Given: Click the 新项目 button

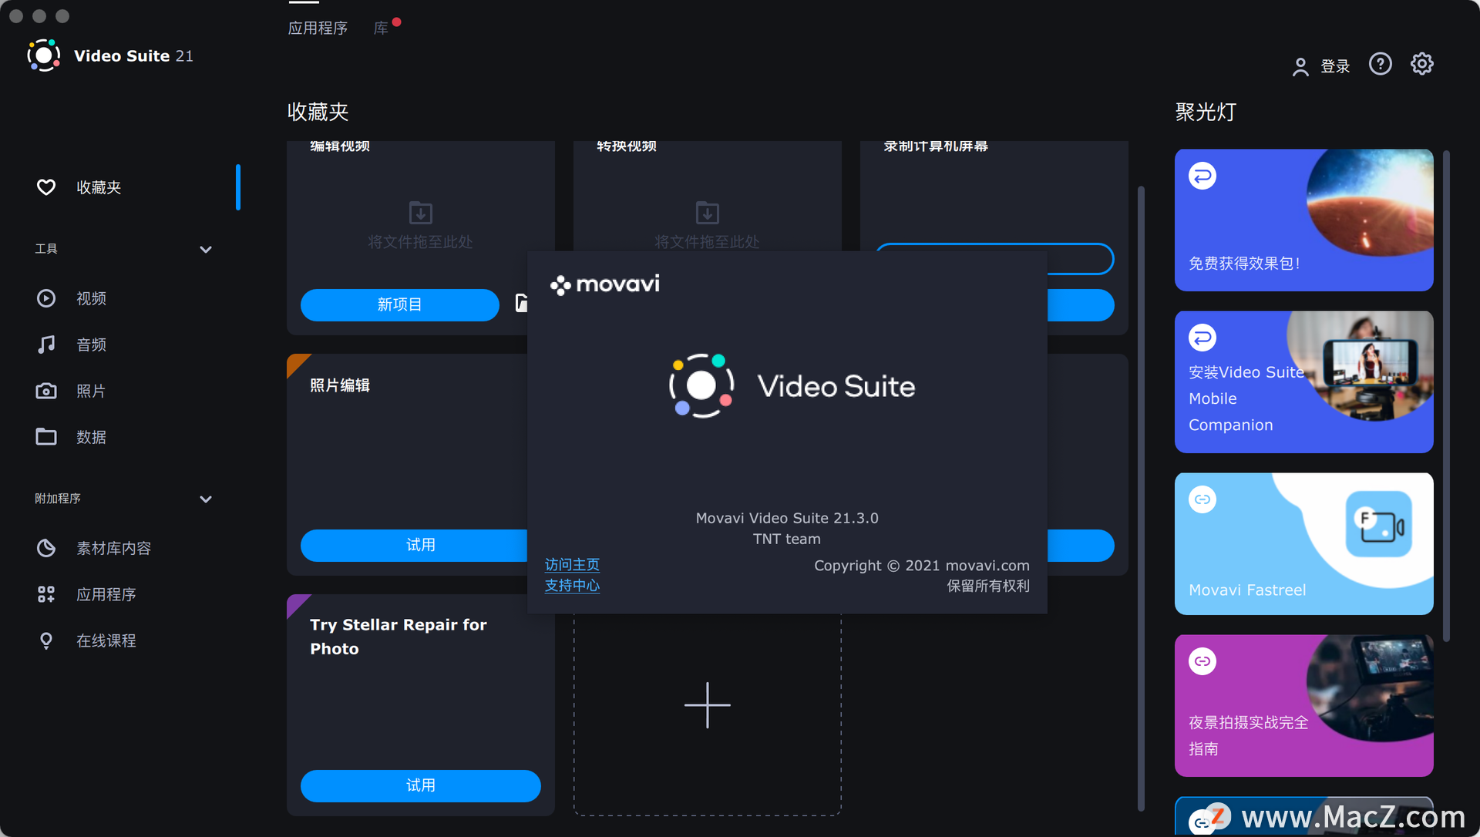Looking at the screenshot, I should tap(399, 304).
